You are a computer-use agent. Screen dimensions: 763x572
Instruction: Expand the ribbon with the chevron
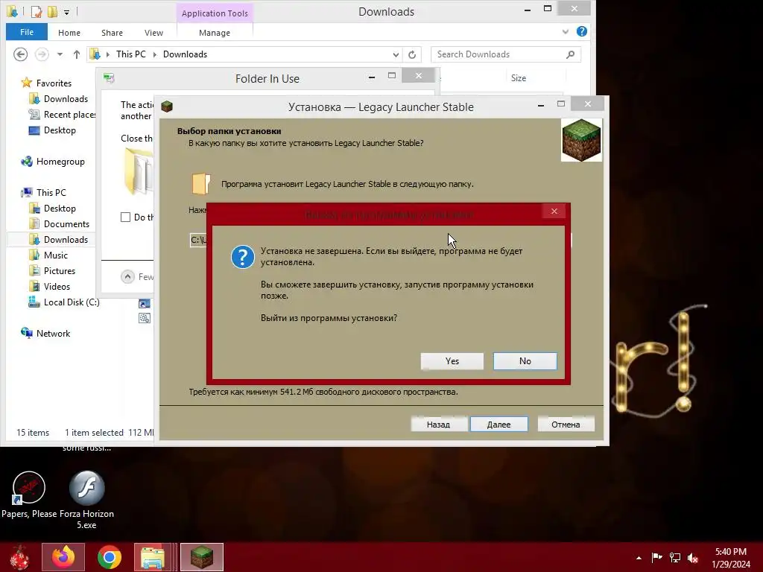[565, 32]
